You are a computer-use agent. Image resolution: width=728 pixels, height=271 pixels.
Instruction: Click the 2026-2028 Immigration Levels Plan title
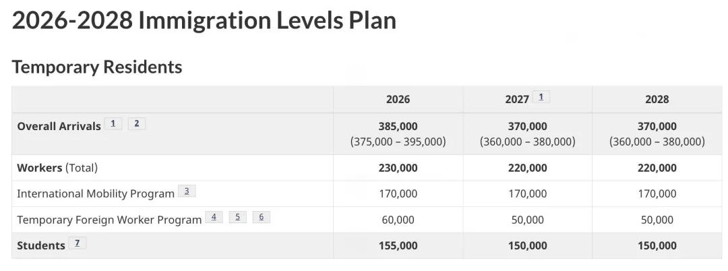[204, 21]
